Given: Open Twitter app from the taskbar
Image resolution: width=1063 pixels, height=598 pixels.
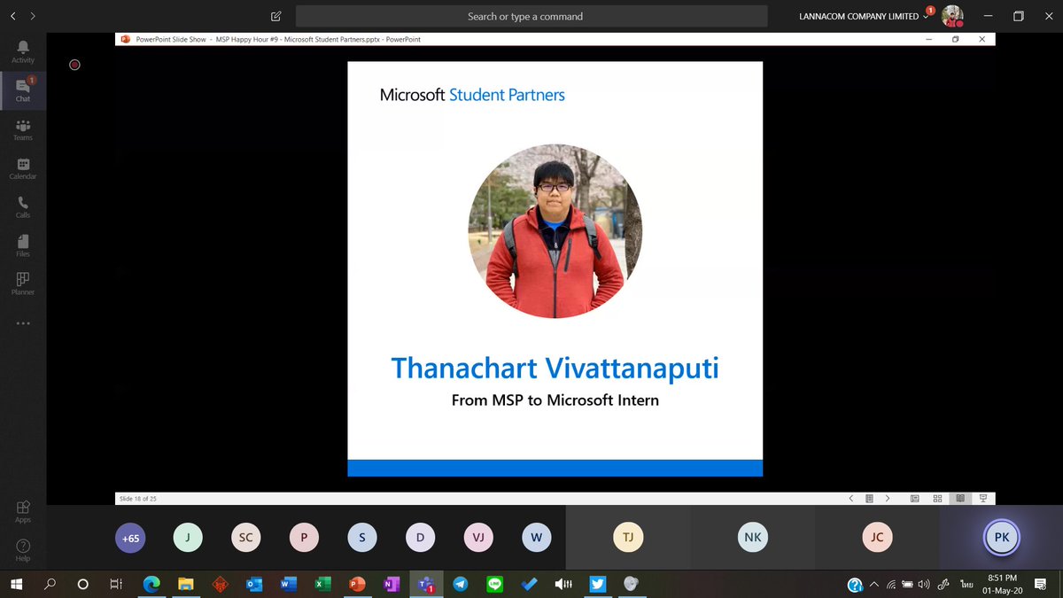Looking at the screenshot, I should coord(597,584).
